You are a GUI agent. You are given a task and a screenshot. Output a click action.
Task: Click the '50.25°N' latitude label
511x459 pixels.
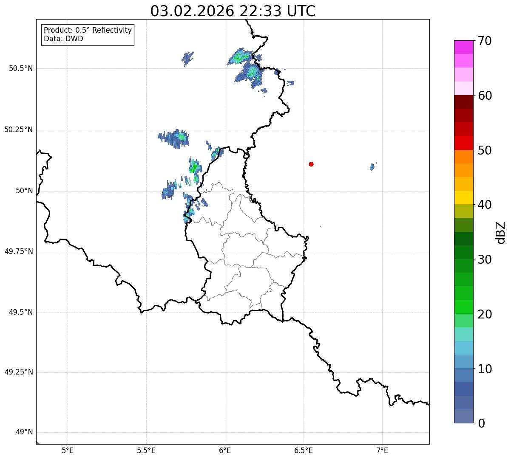[19, 130]
